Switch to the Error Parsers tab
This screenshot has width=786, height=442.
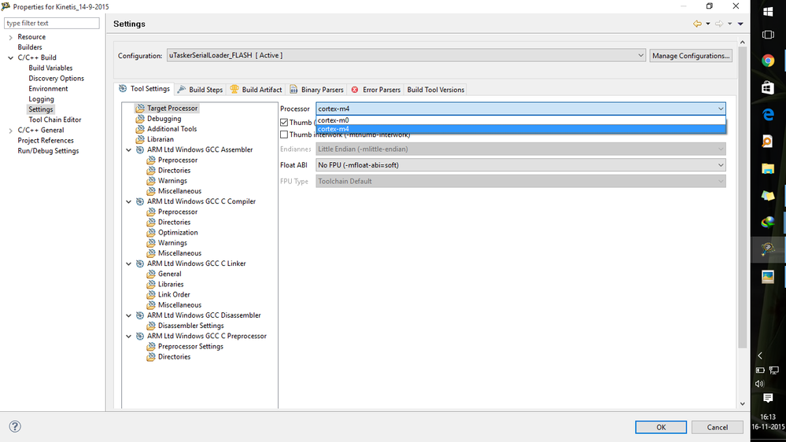click(376, 90)
